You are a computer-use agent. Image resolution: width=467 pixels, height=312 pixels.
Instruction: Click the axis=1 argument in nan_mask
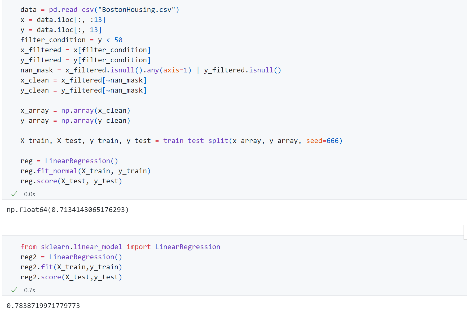(175, 70)
